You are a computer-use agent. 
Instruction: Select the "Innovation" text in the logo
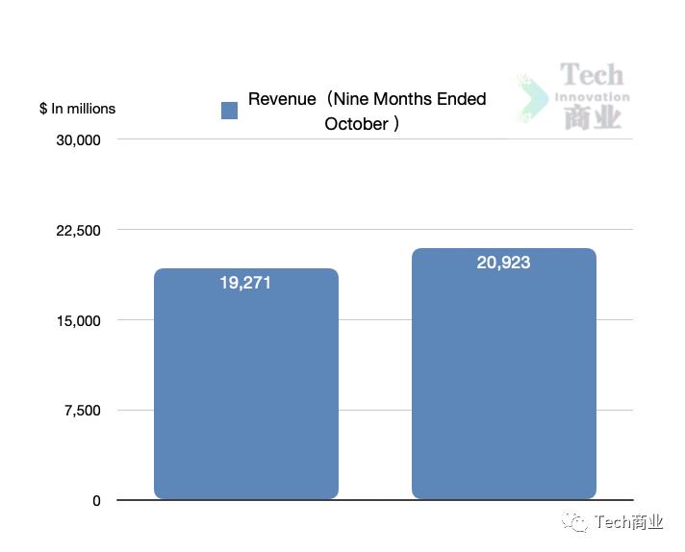593,96
